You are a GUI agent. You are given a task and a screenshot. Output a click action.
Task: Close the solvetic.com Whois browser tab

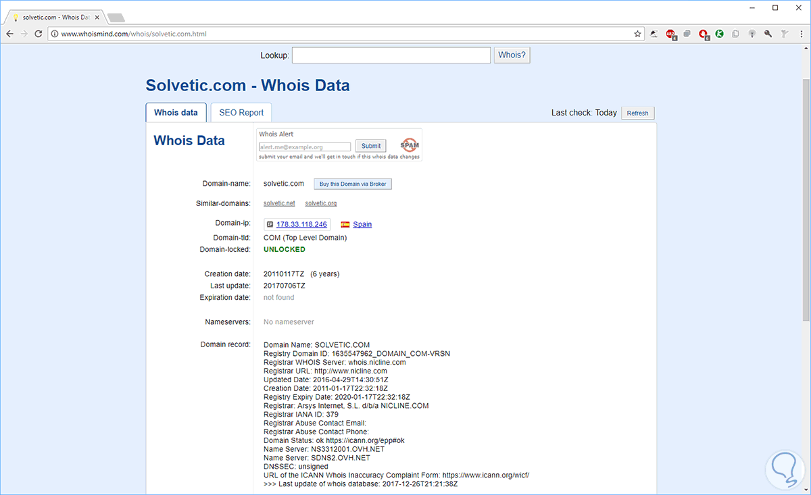(97, 18)
